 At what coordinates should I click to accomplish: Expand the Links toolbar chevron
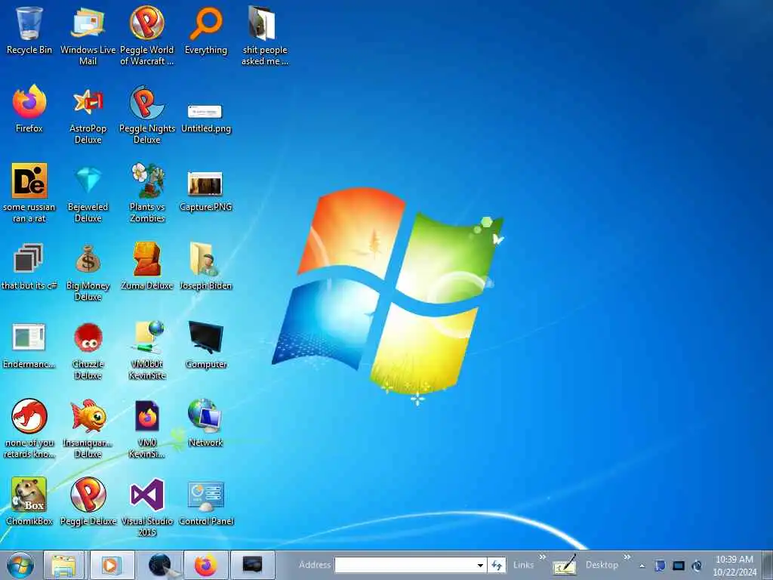[542, 557]
